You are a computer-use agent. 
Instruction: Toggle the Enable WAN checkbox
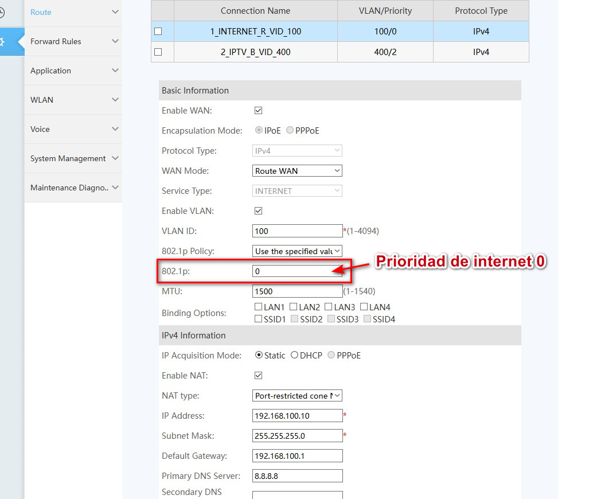click(x=258, y=110)
